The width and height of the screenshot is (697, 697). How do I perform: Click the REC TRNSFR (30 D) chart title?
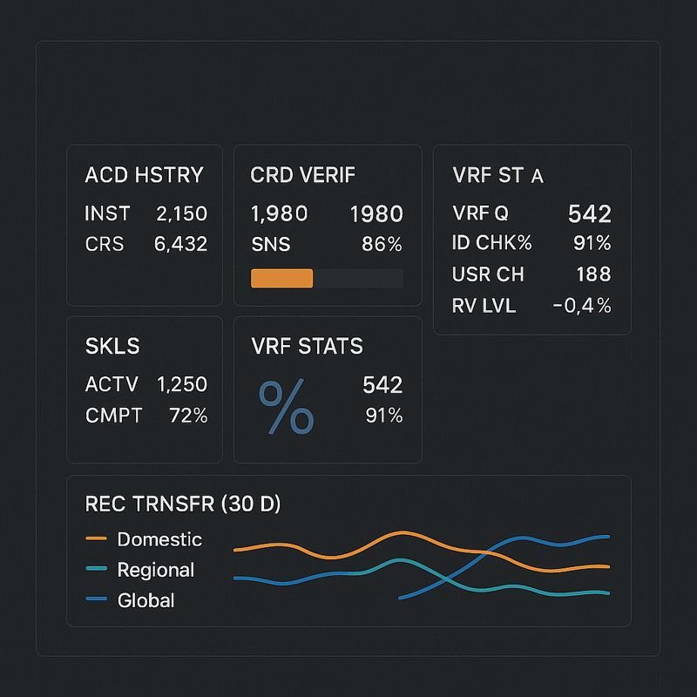(183, 504)
